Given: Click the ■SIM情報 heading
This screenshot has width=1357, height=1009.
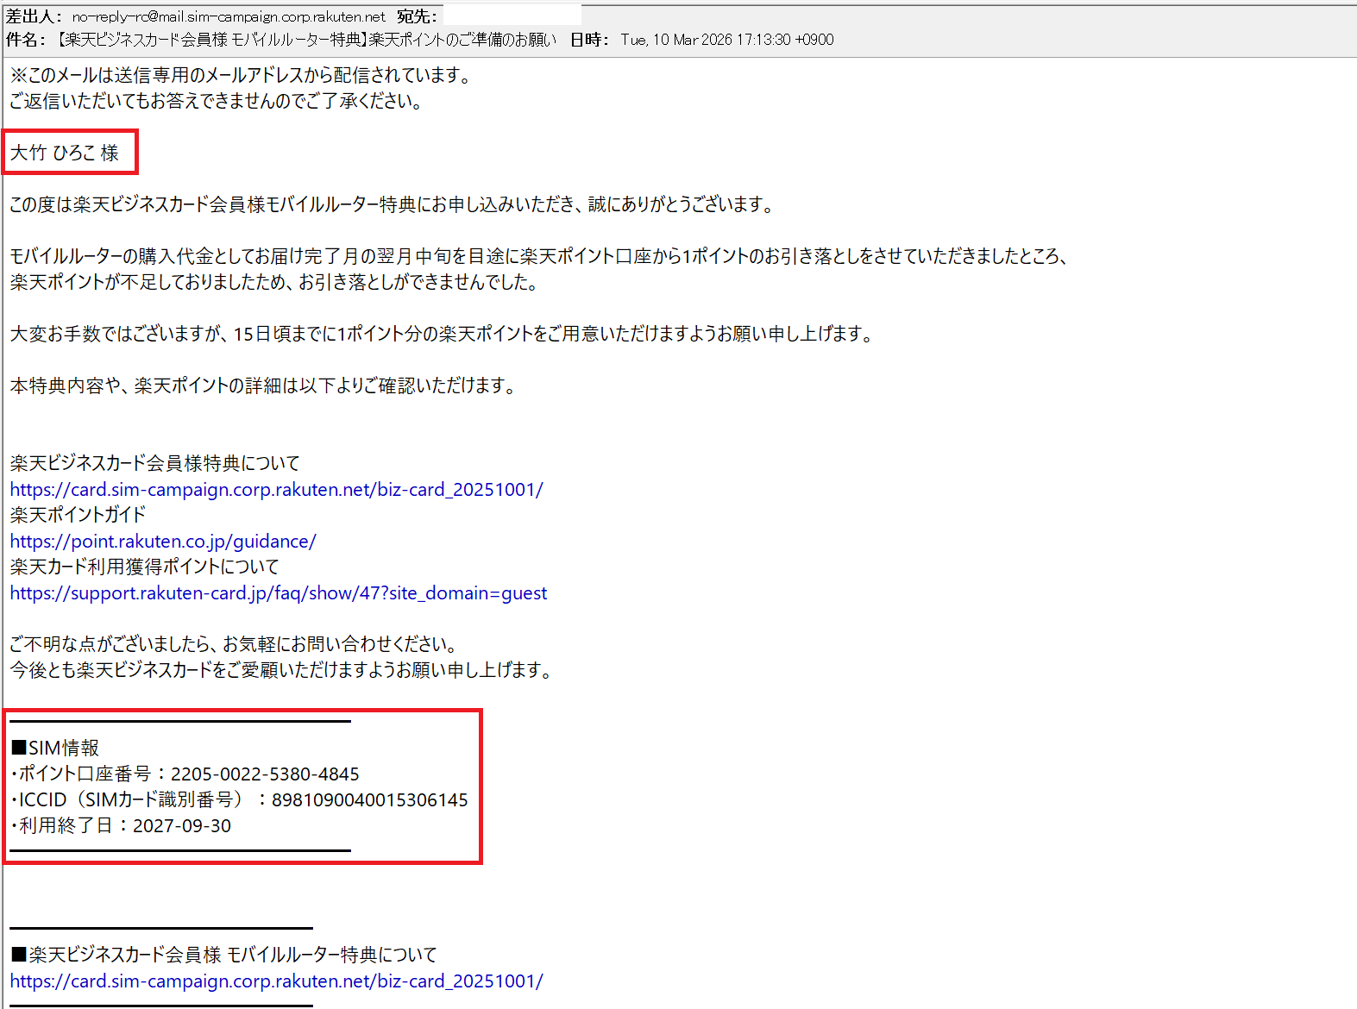Looking at the screenshot, I should [x=55, y=748].
